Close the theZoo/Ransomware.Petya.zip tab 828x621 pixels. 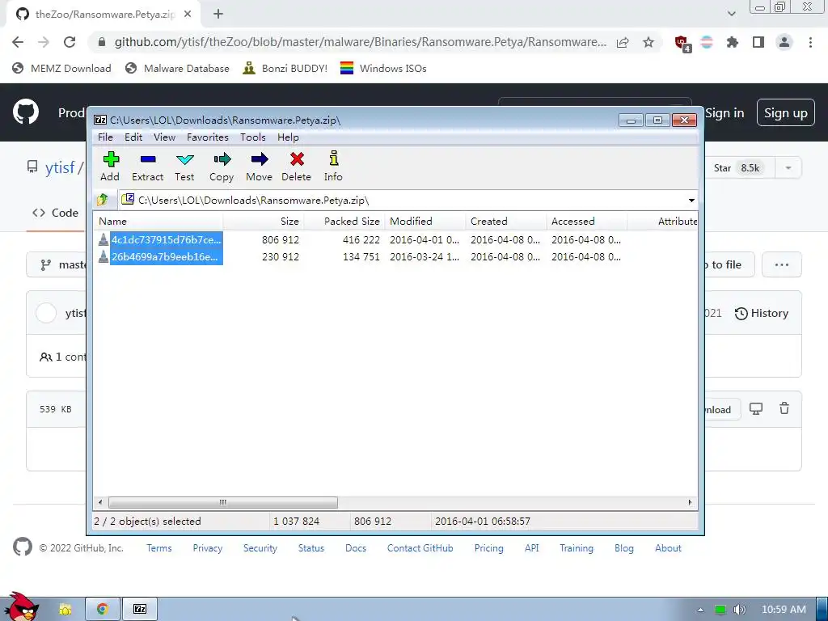click(x=188, y=15)
